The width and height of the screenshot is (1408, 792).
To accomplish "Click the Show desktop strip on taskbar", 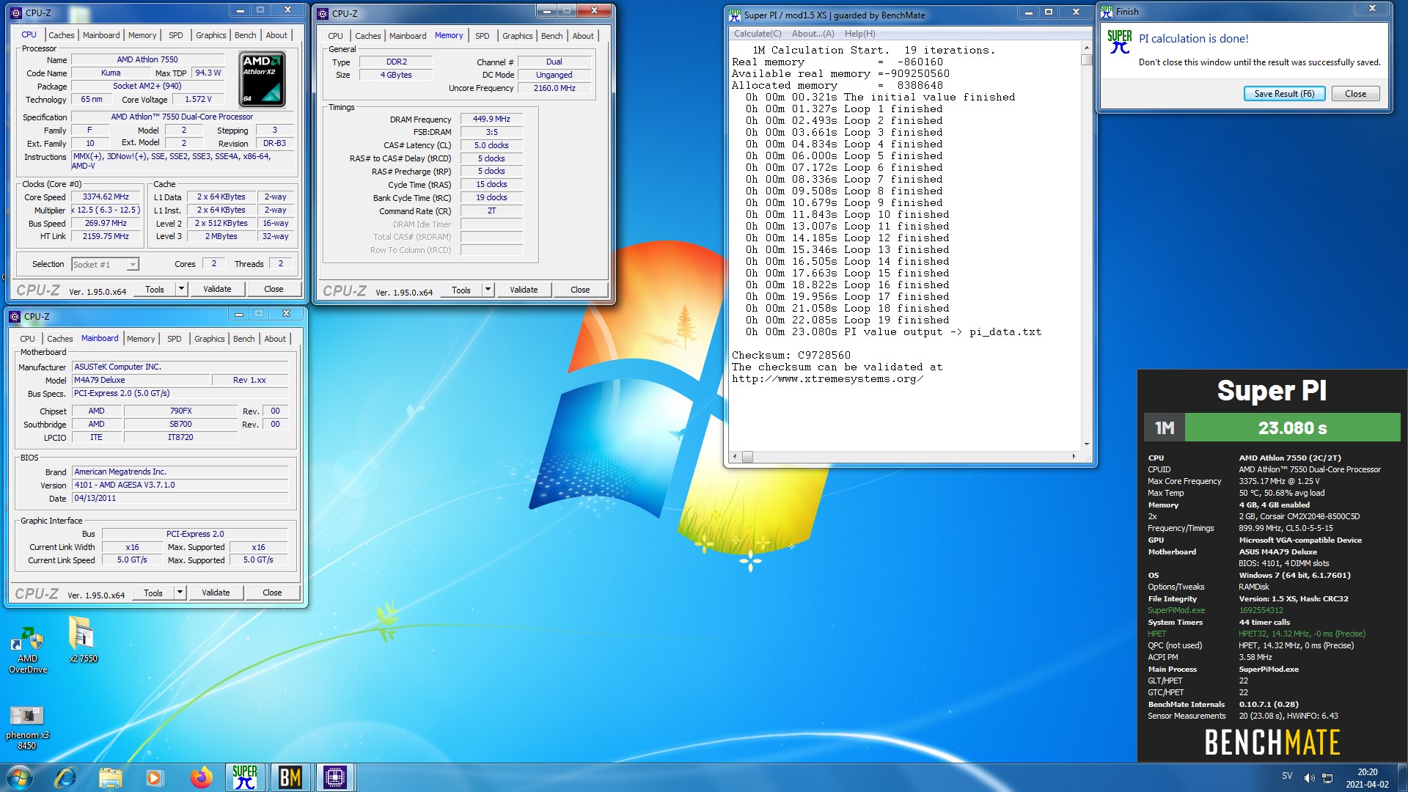I will [1402, 777].
